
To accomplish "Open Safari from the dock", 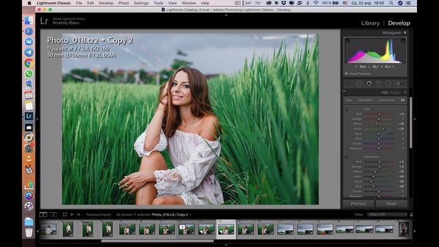I will (x=29, y=31).
